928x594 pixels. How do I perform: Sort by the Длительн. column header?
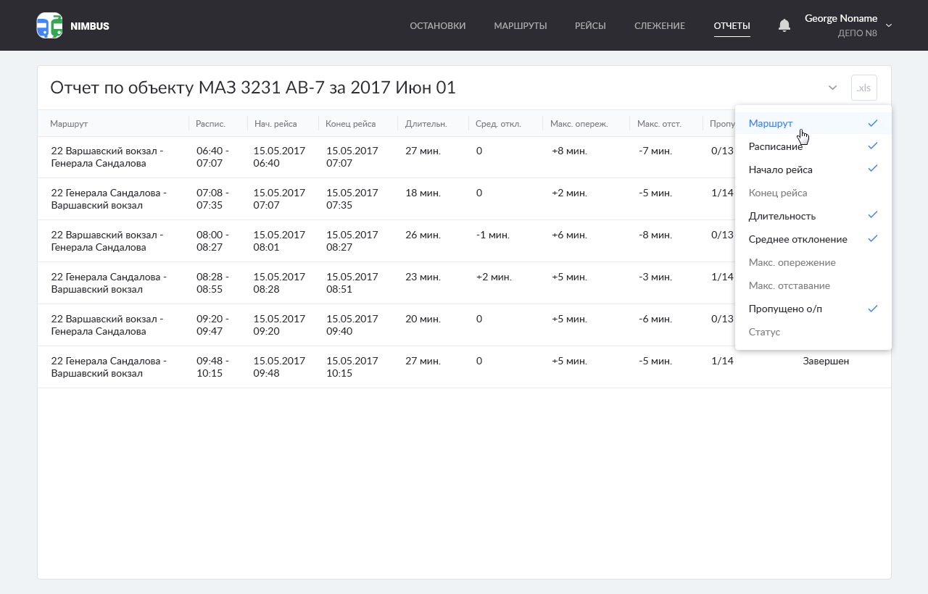[426, 124]
